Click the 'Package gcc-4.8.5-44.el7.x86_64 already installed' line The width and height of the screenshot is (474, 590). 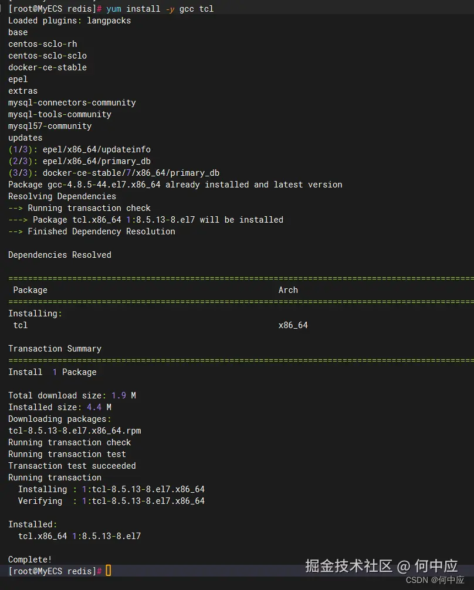pos(175,185)
